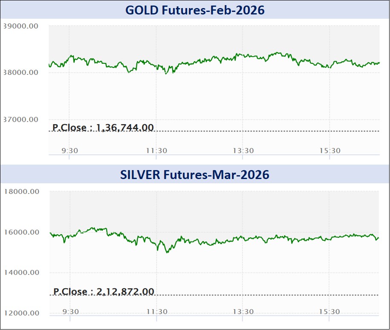
Task: Click the 39000.00 price axis label
Action: point(20,26)
